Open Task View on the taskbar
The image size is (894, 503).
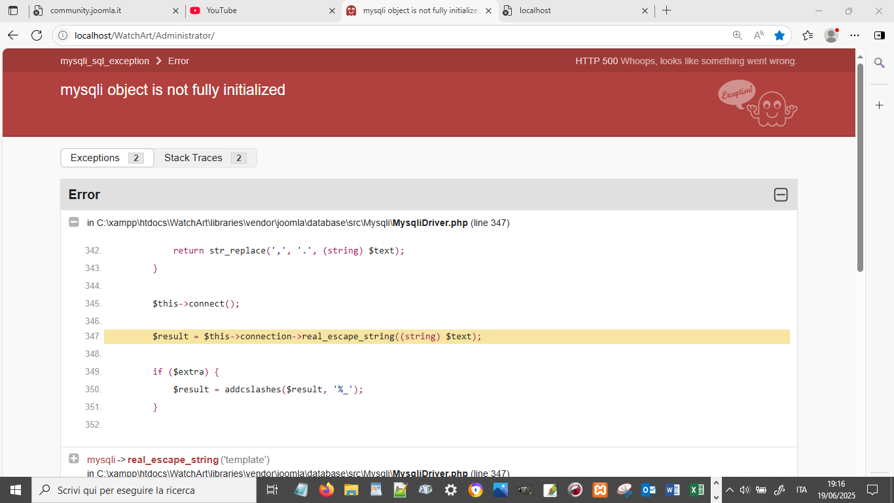pos(272,490)
